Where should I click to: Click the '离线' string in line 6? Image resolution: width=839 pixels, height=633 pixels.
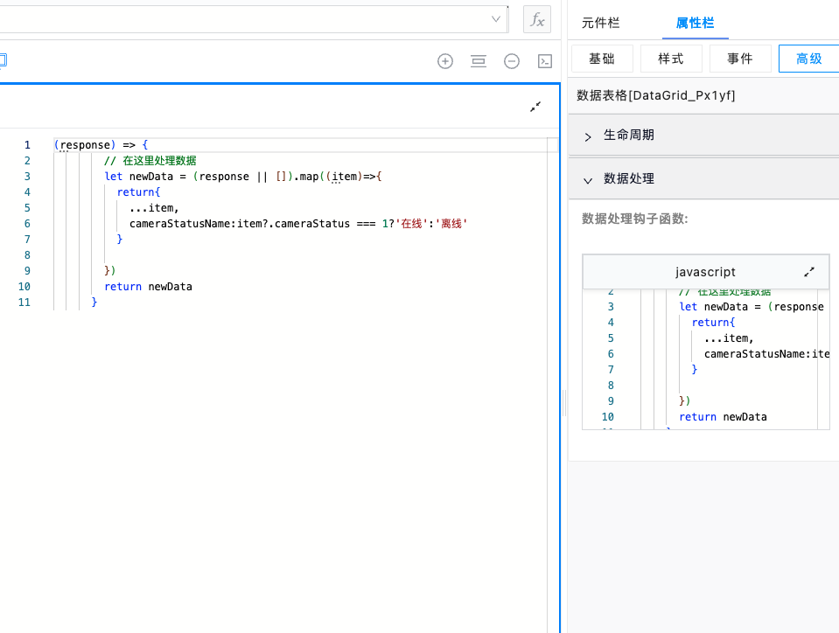pos(451,224)
